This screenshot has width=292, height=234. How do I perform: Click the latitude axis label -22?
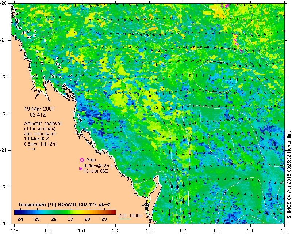[3, 77]
